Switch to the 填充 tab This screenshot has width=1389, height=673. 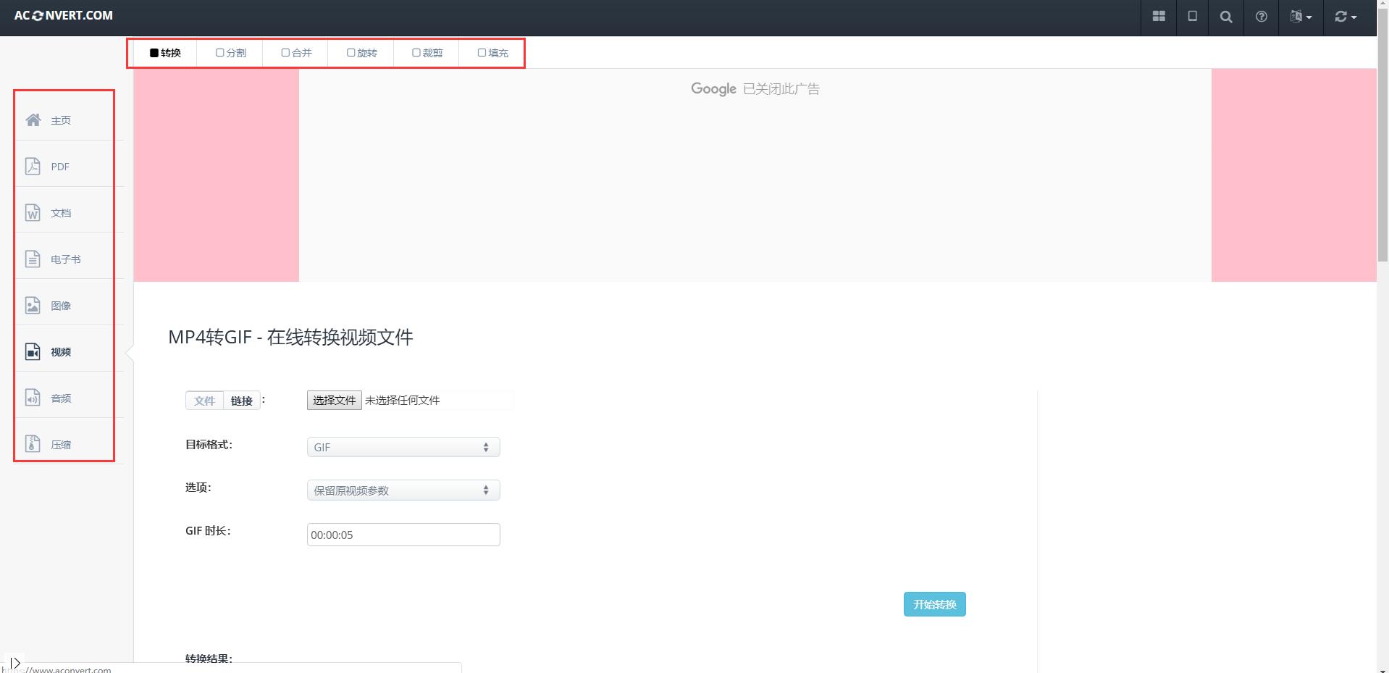click(492, 53)
